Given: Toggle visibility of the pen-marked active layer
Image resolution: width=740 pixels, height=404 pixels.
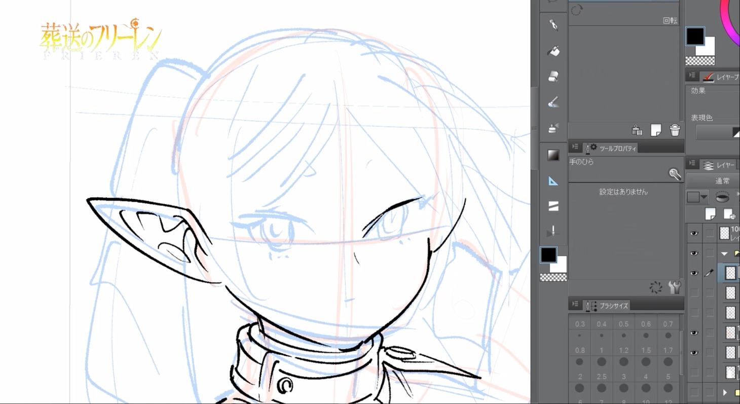Looking at the screenshot, I should click(x=694, y=273).
